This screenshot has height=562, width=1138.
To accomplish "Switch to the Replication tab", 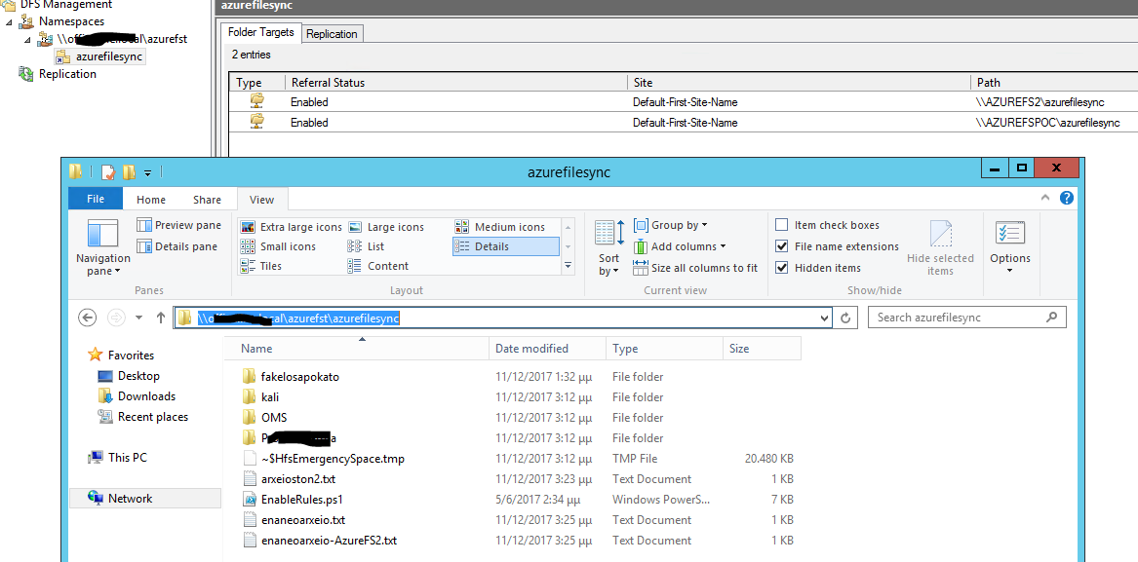I will click(332, 32).
